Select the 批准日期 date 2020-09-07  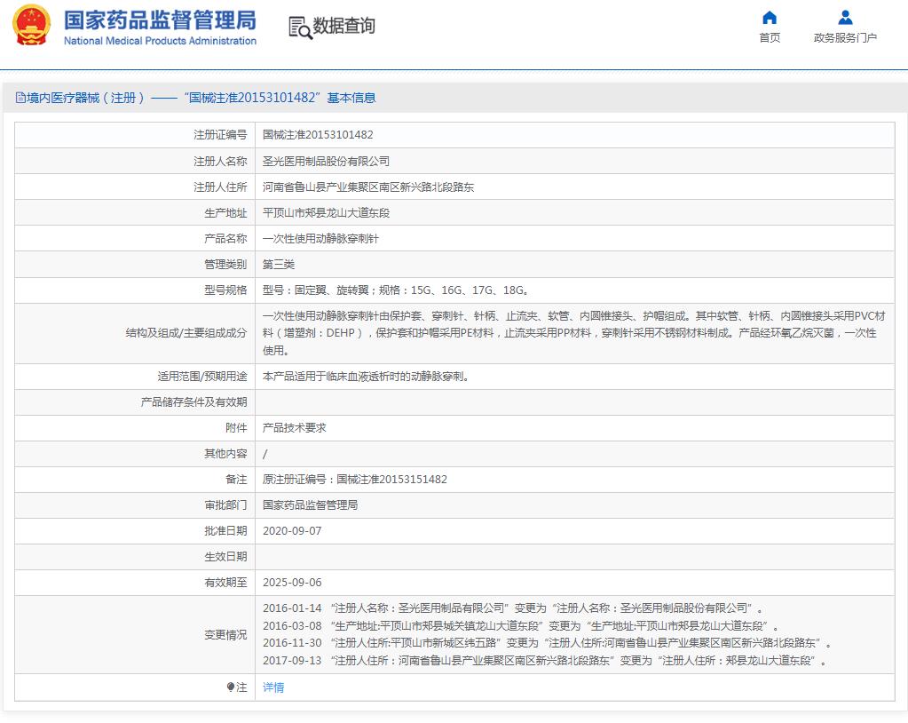(289, 530)
